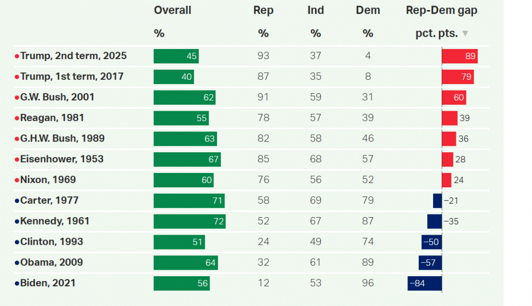Image resolution: width=532 pixels, height=306 pixels.
Task: Click red dot beside Trump, 2nd term, 2025
Action: coord(17,56)
